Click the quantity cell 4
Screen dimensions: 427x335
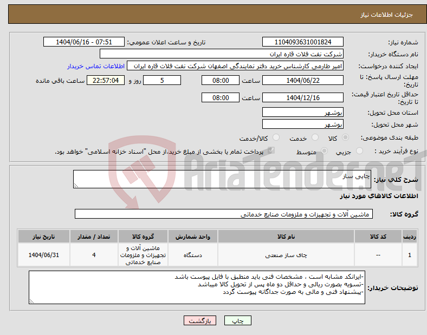click(94, 255)
